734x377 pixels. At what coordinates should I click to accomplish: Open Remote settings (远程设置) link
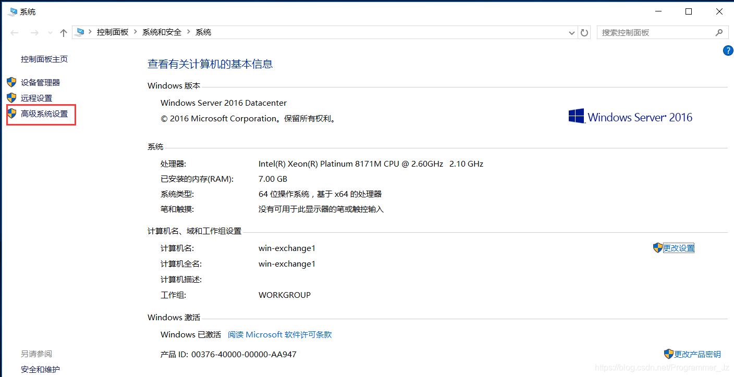(x=36, y=98)
